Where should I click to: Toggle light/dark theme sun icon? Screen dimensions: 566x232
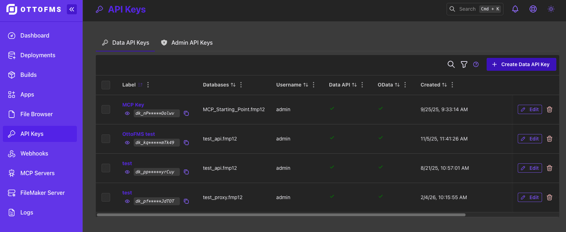(x=551, y=9)
